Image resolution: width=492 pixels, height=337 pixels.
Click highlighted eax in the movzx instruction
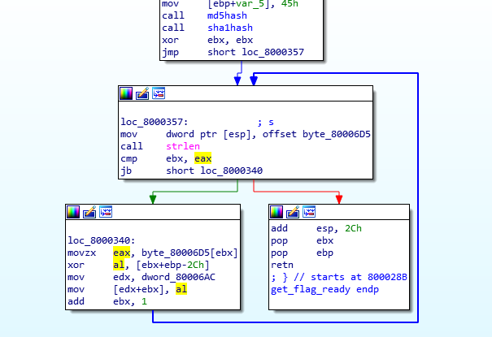121,253
